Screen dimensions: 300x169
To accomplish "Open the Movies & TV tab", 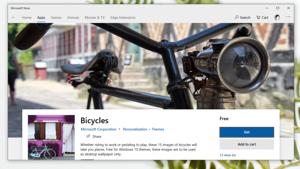I will tap(95, 17).
